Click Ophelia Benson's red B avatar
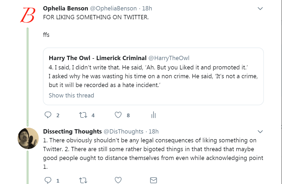Screen dimensions: 282x184 tap(28, 15)
